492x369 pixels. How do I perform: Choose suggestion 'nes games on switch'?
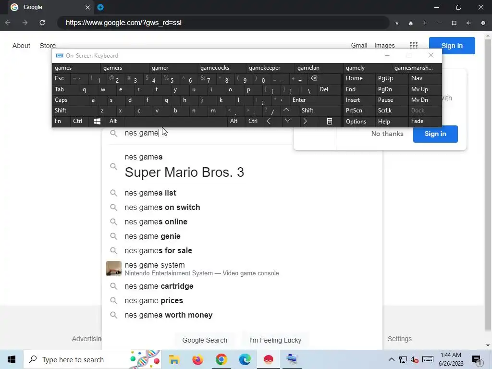tap(162, 207)
